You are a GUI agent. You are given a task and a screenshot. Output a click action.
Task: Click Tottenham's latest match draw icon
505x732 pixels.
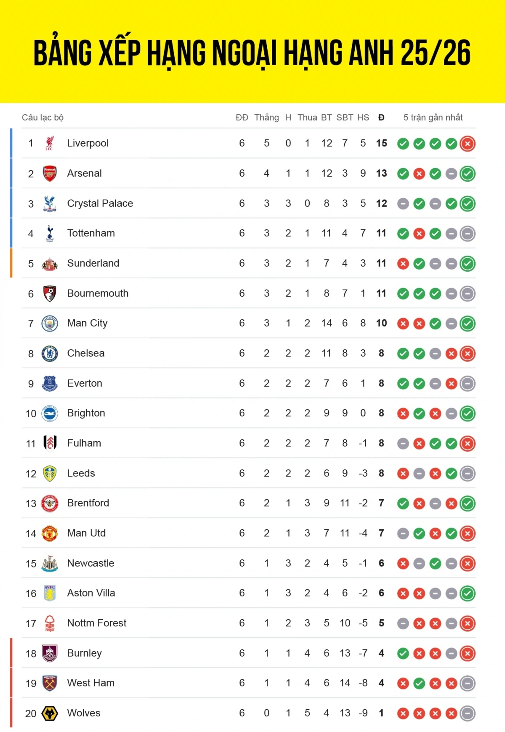tap(468, 234)
